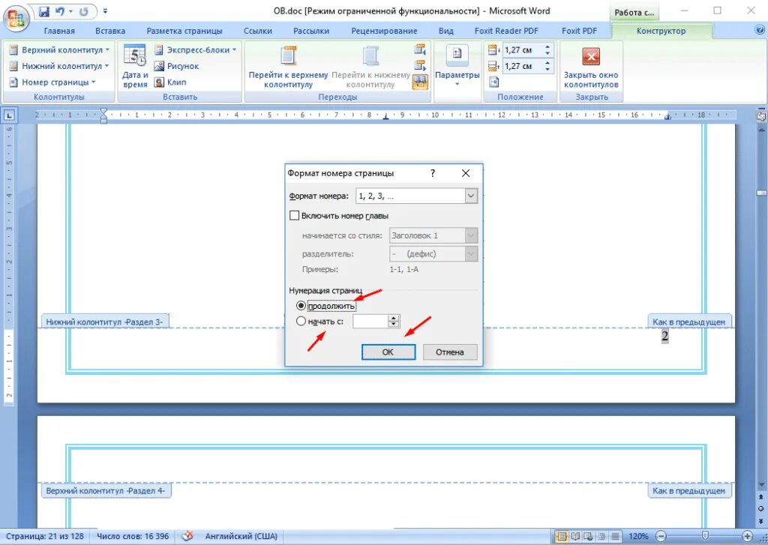Increase header top distance spinner

click(547, 46)
